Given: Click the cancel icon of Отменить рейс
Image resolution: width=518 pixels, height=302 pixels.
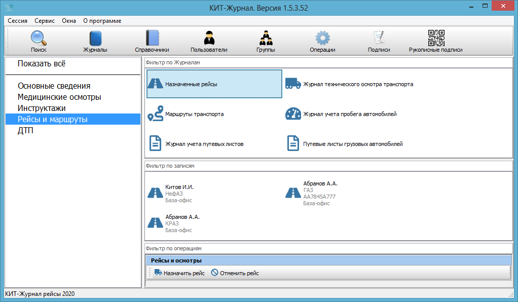Looking at the screenshot, I should [x=215, y=273].
